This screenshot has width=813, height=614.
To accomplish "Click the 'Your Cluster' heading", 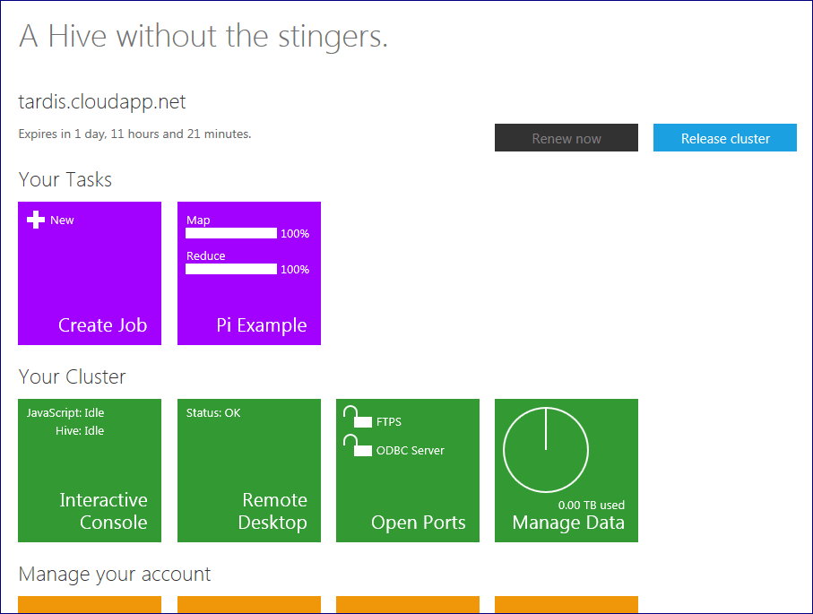I will [72, 377].
